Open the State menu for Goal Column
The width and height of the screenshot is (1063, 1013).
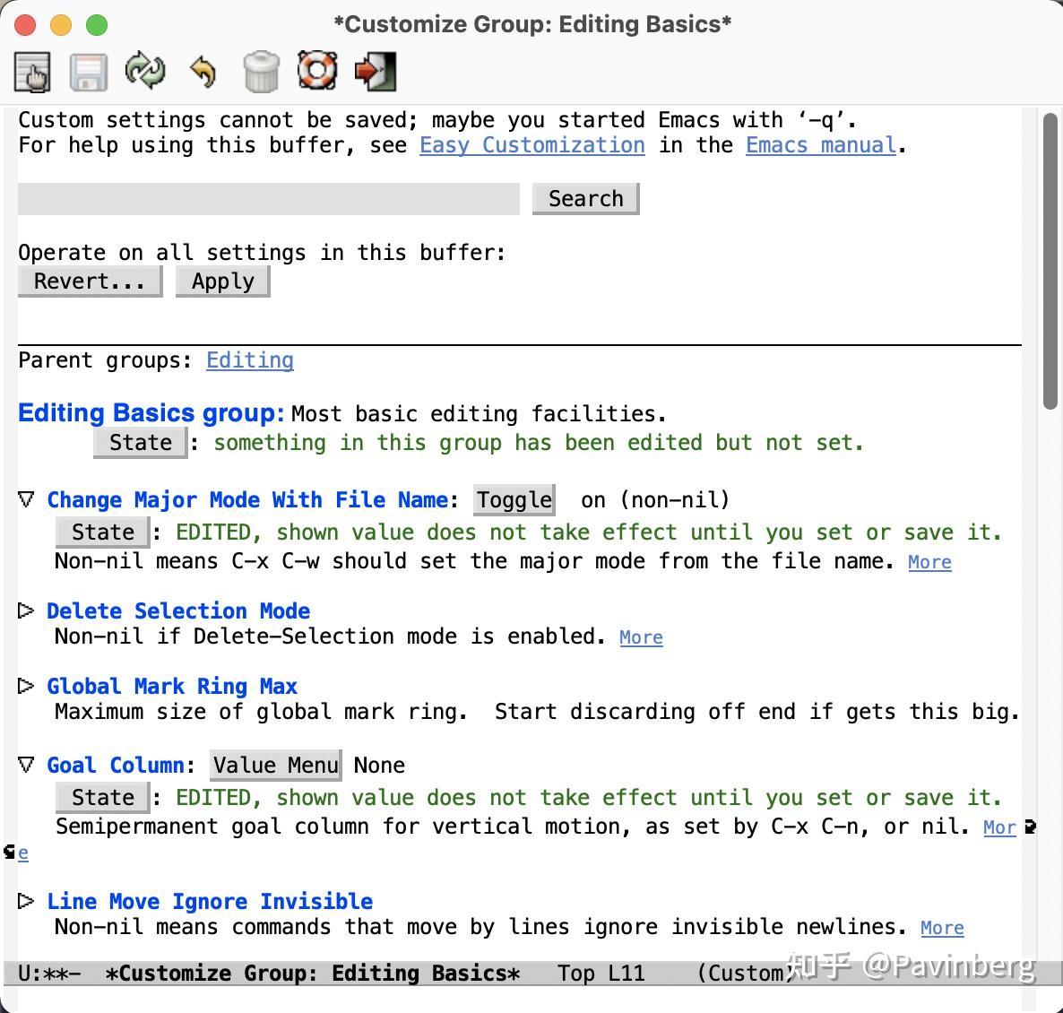101,797
